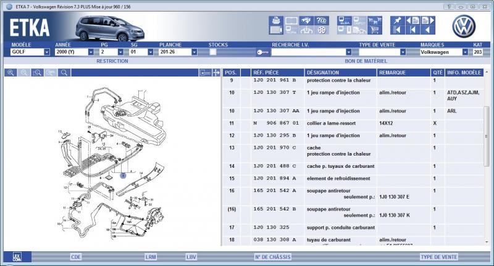Click the Recherche I.V. input field
Viewport: 494px width, 266px height.
click(x=309, y=52)
